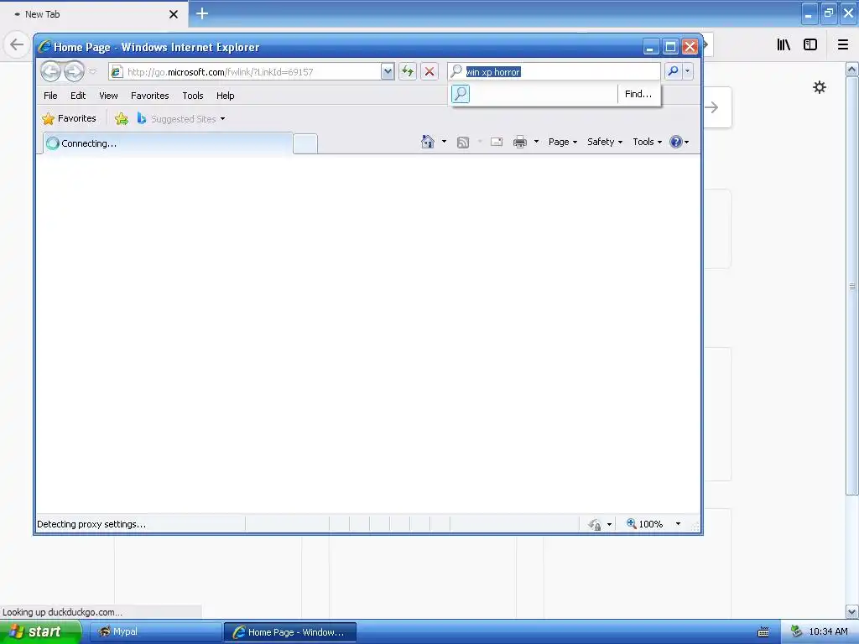Refresh the page in Internet Explorer

[408, 71]
